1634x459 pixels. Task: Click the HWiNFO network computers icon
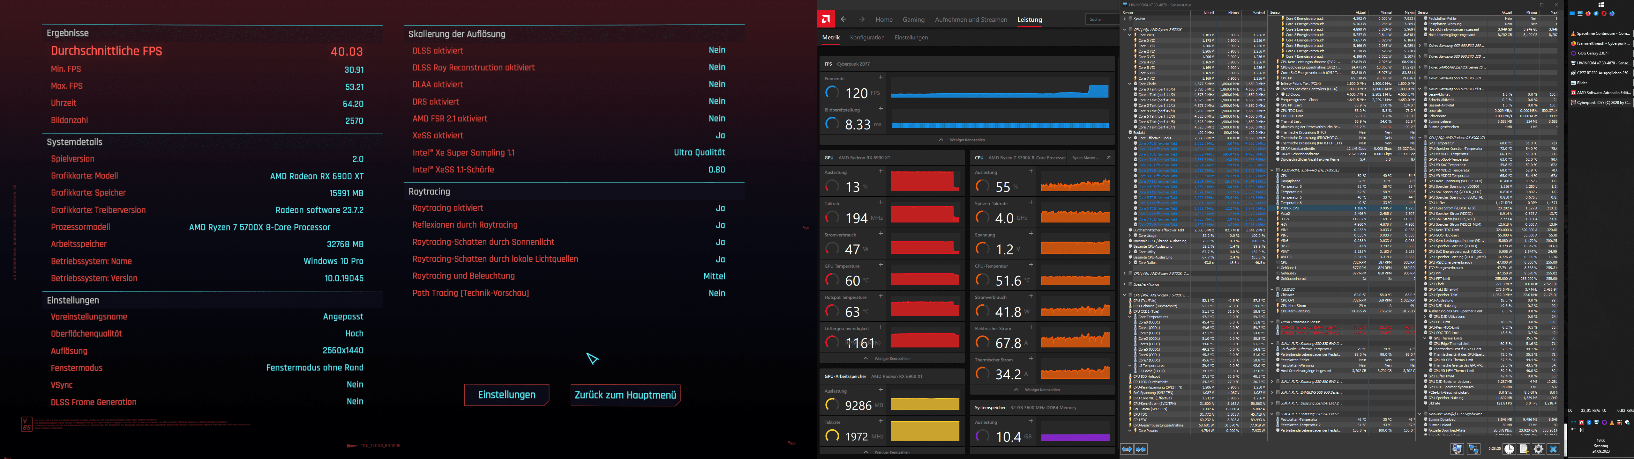(x=1473, y=449)
